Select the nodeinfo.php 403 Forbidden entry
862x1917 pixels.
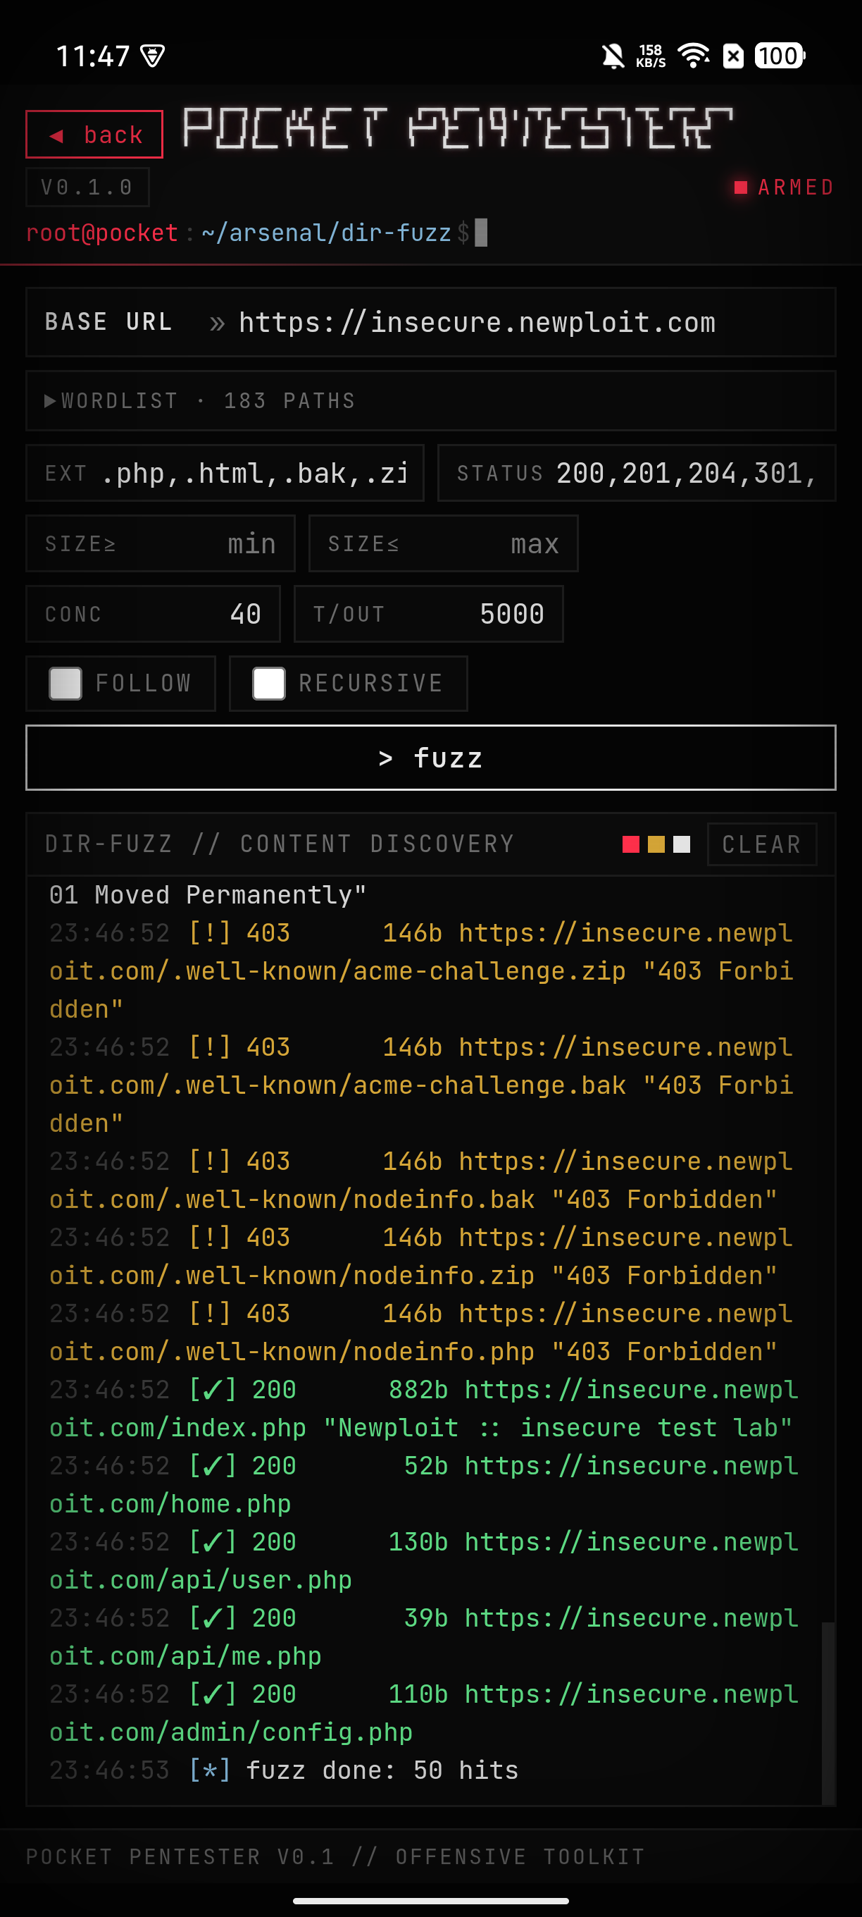tap(423, 1332)
